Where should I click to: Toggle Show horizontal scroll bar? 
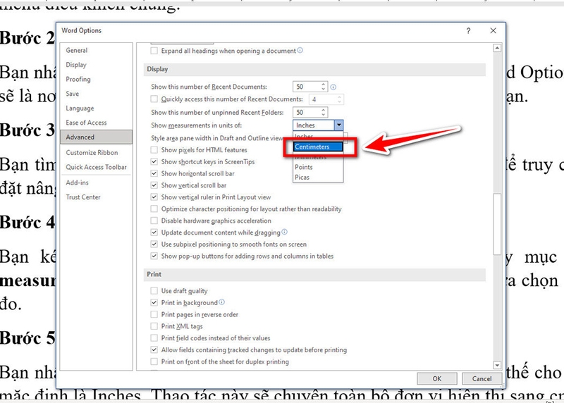point(154,173)
